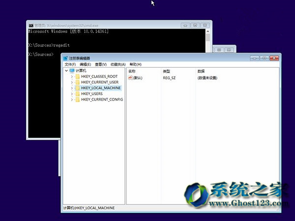Minimize the cmd.exe window
This screenshot has height=221, width=295.
pos(185,26)
